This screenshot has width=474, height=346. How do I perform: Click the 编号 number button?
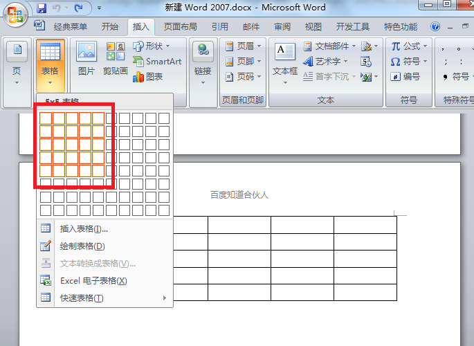tap(405, 76)
